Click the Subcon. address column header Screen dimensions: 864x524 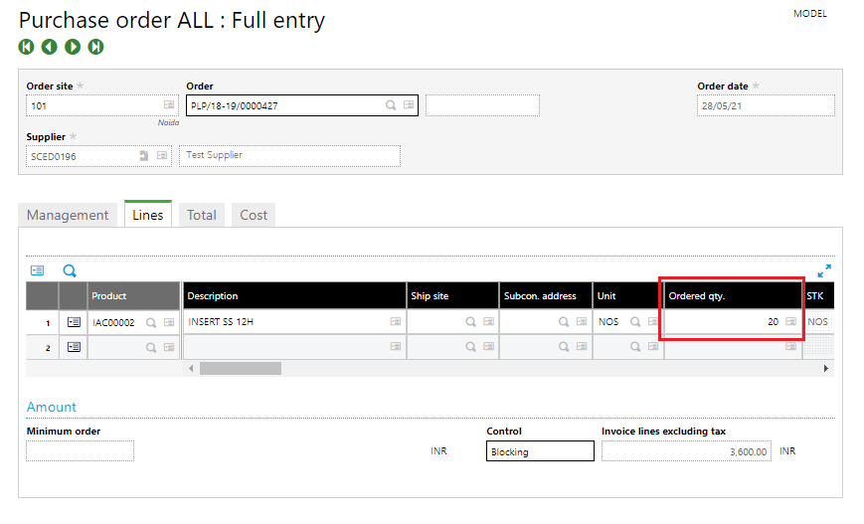coord(546,296)
